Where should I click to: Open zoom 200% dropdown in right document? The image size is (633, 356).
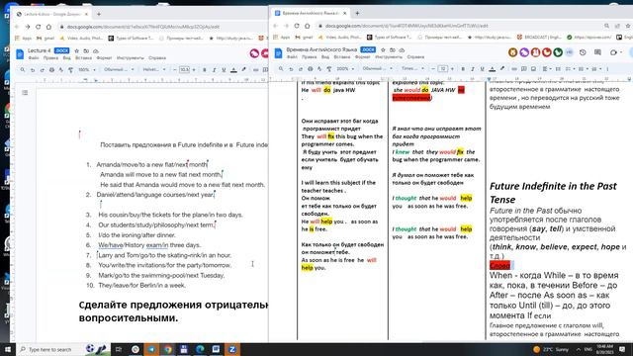point(345,69)
